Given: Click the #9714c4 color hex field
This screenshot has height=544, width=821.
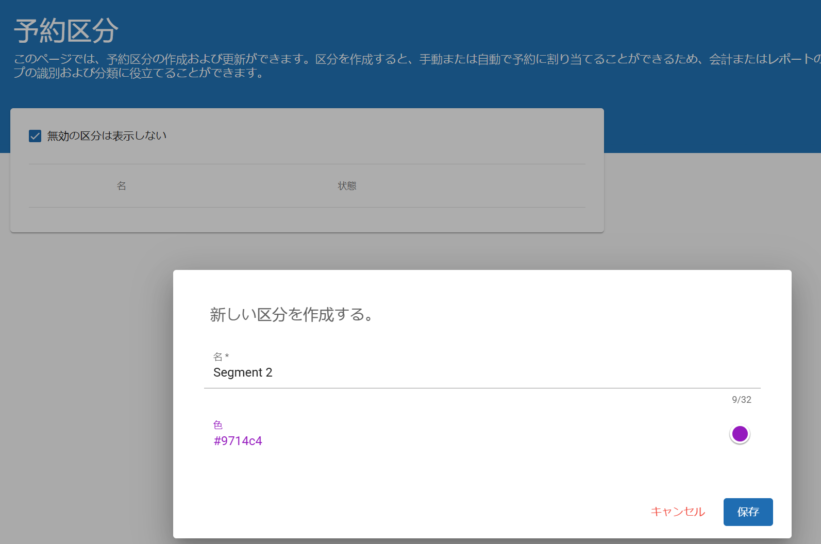Looking at the screenshot, I should (238, 441).
